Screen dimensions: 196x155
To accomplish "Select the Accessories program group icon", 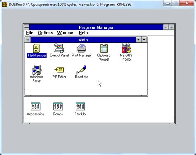I will 36,107.
